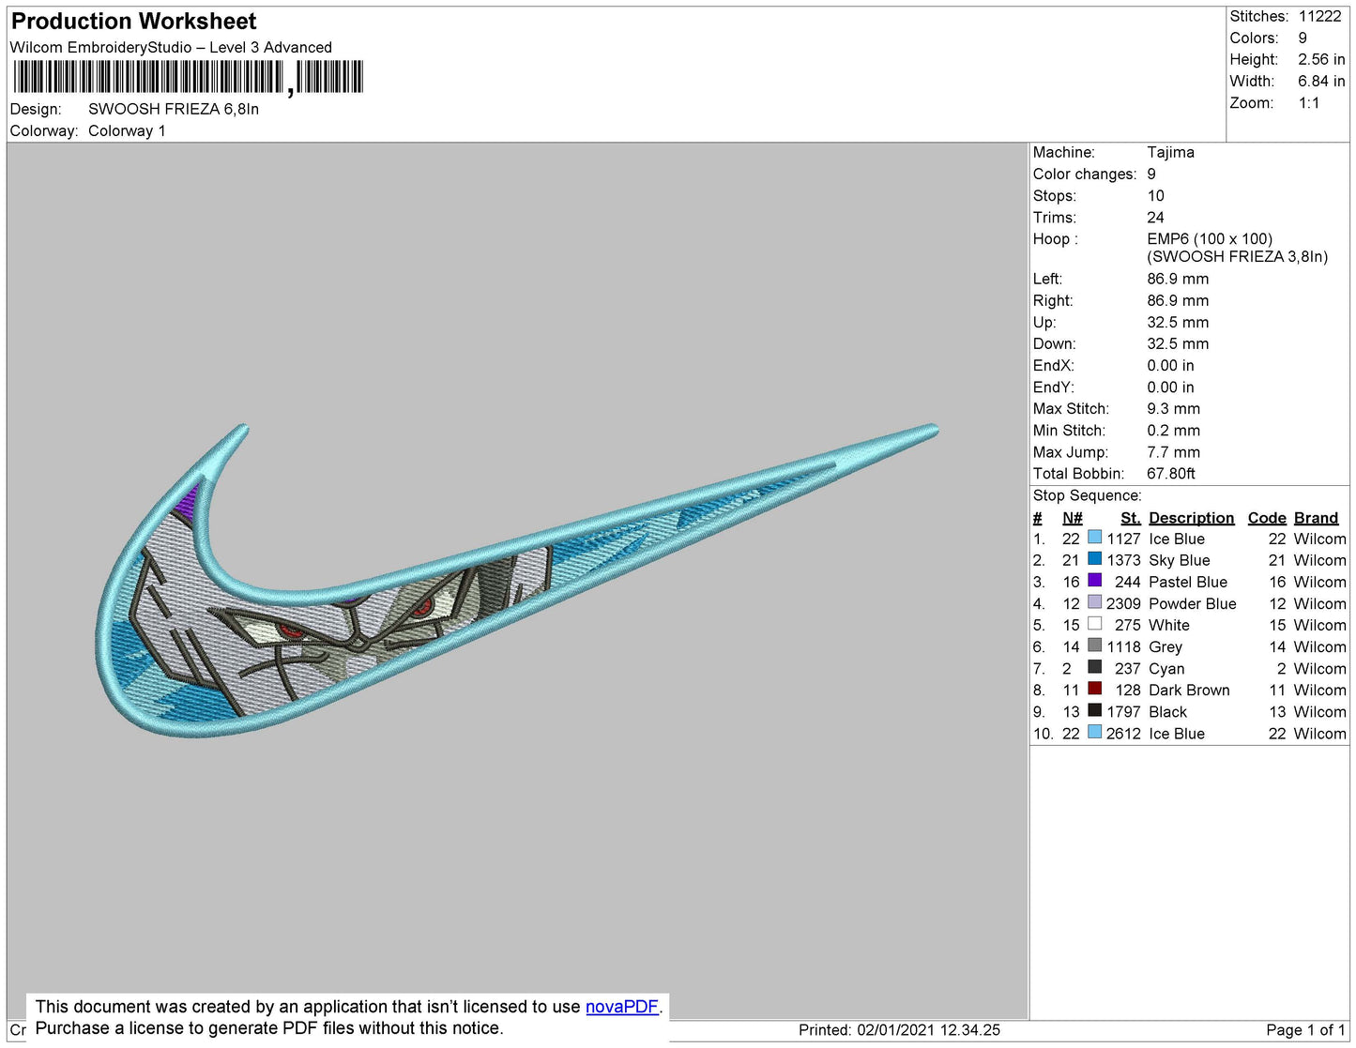Image resolution: width=1356 pixels, height=1048 pixels.
Task: Select the Sky Blue 1373 color swatch
Action: (x=1094, y=559)
